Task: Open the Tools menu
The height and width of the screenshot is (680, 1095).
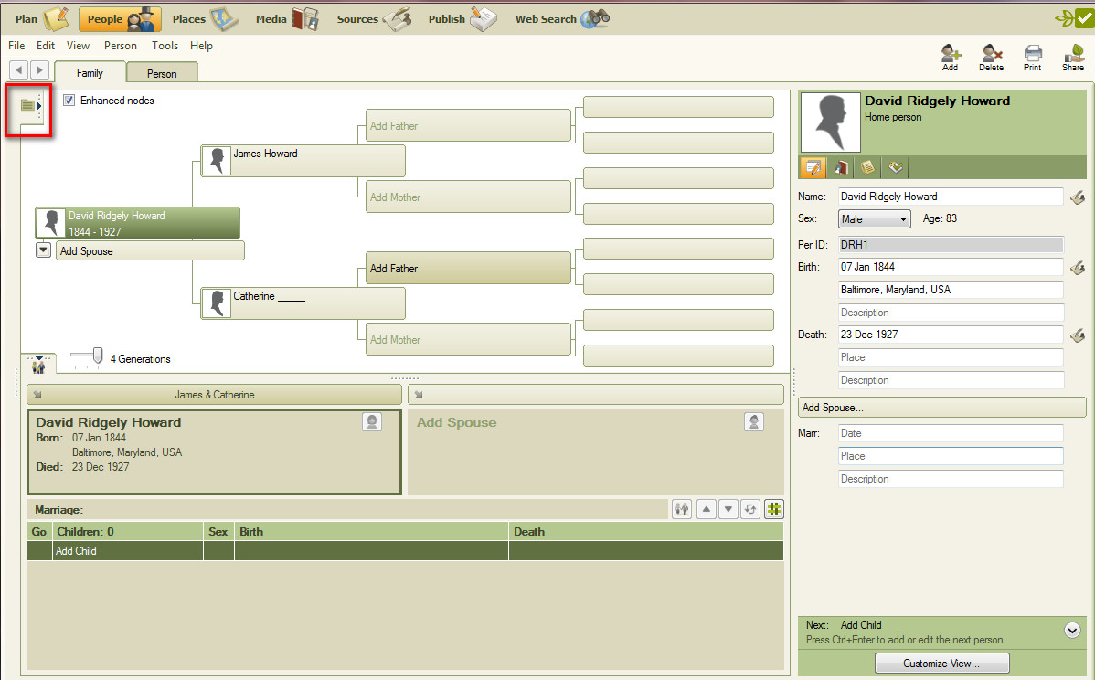Action: pyautogui.click(x=165, y=45)
